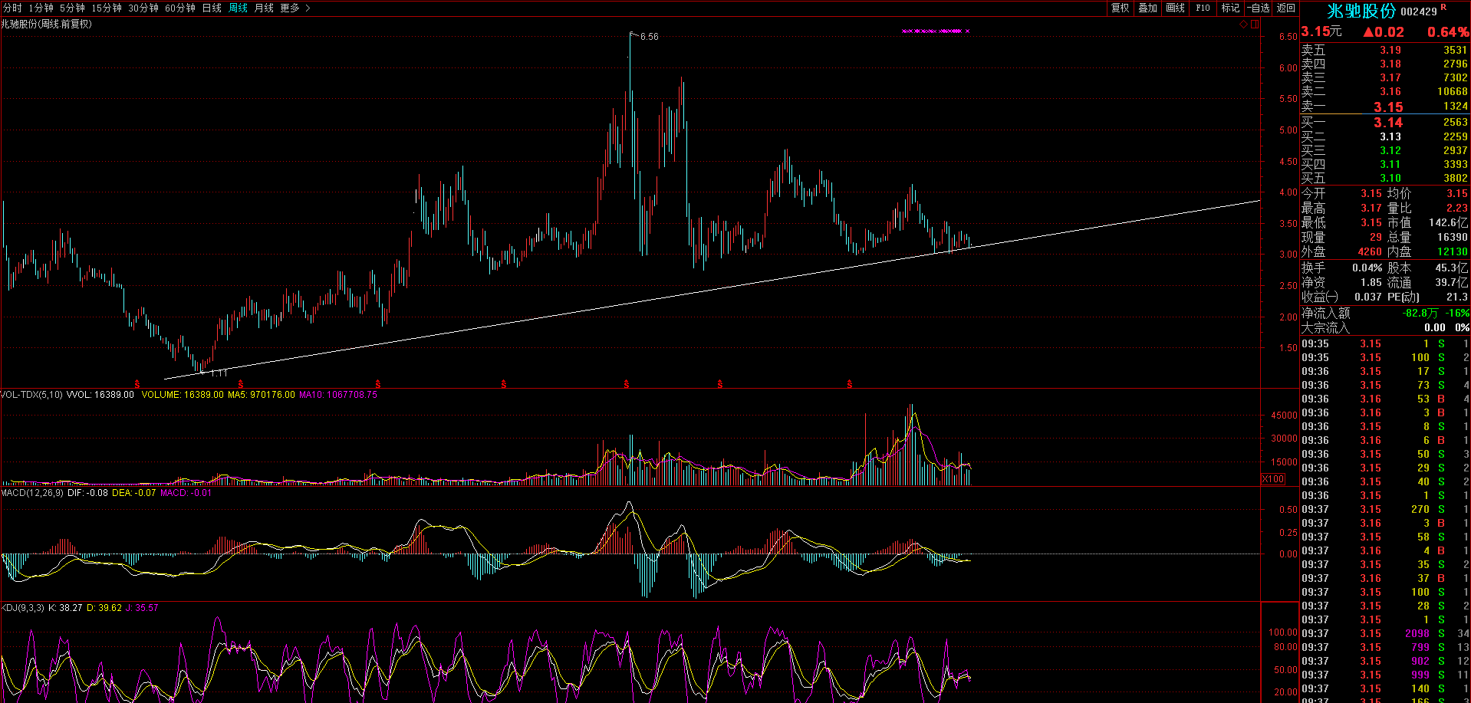The width and height of the screenshot is (1471, 703).
Task: Select the 15分钟 period tab
Action: 107,8
